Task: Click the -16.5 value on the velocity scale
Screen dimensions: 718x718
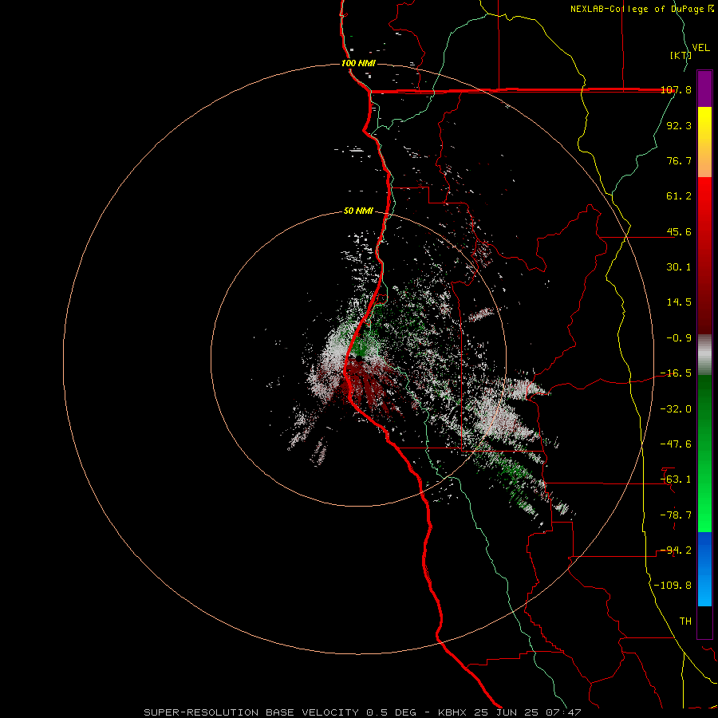Action: 676,373
